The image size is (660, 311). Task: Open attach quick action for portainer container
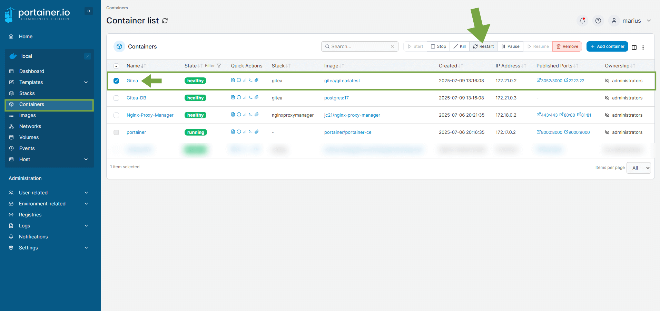[257, 132]
